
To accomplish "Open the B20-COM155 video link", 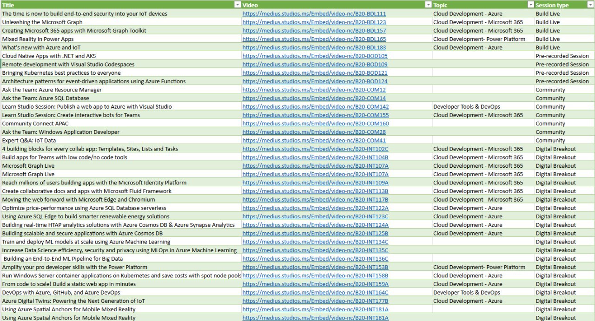I will 316,115.
